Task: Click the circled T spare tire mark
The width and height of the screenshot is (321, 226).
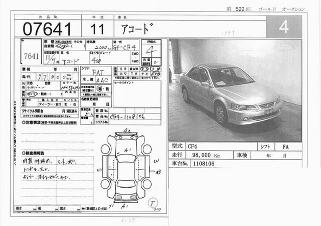Action: [x=152, y=203]
